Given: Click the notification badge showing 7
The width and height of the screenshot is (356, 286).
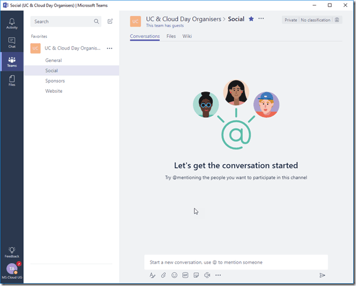Looking at the screenshot, I should coord(19,264).
